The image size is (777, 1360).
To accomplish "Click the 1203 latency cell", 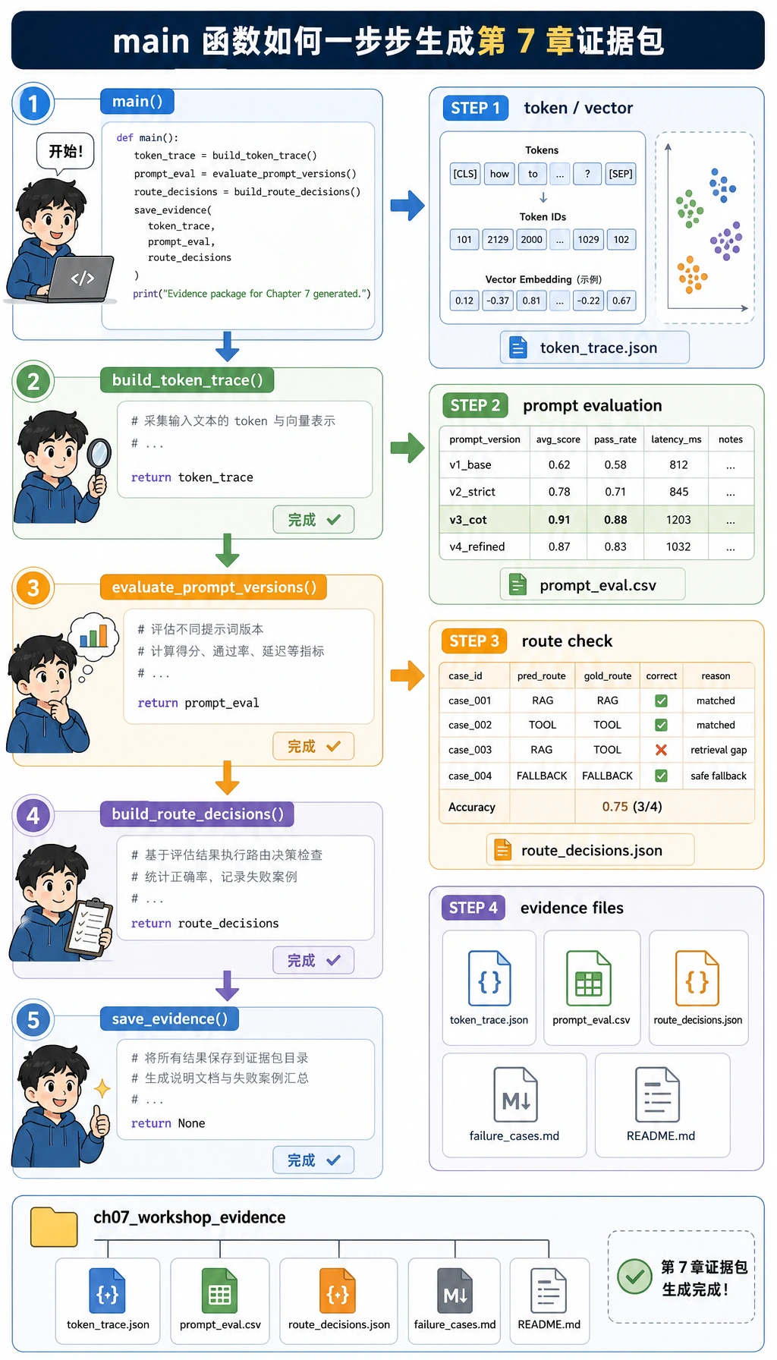I will pyautogui.click(x=678, y=520).
